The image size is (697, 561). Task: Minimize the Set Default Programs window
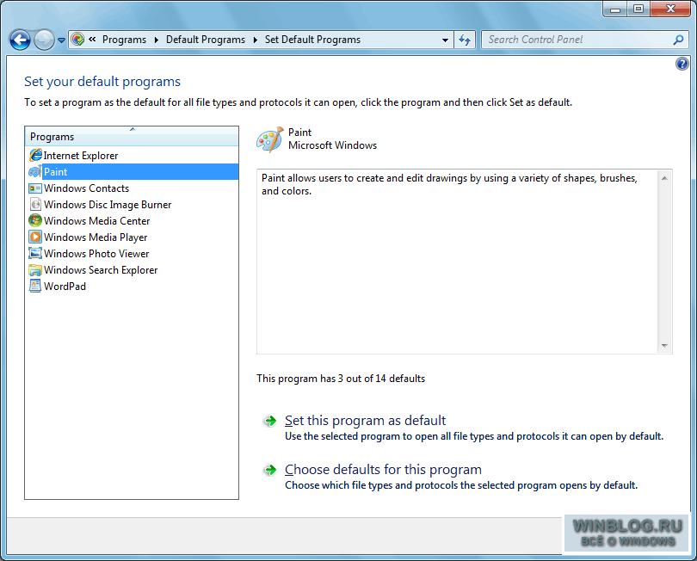pos(615,9)
